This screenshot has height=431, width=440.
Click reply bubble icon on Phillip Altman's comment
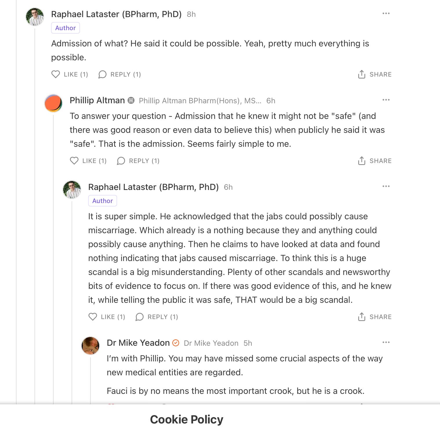121,161
